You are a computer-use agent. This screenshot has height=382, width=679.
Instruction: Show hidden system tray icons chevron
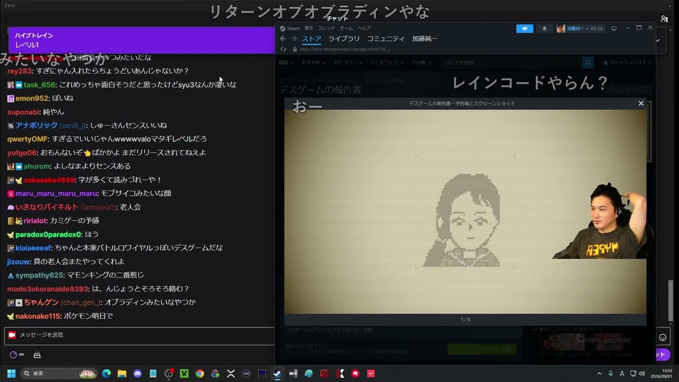[599, 374]
